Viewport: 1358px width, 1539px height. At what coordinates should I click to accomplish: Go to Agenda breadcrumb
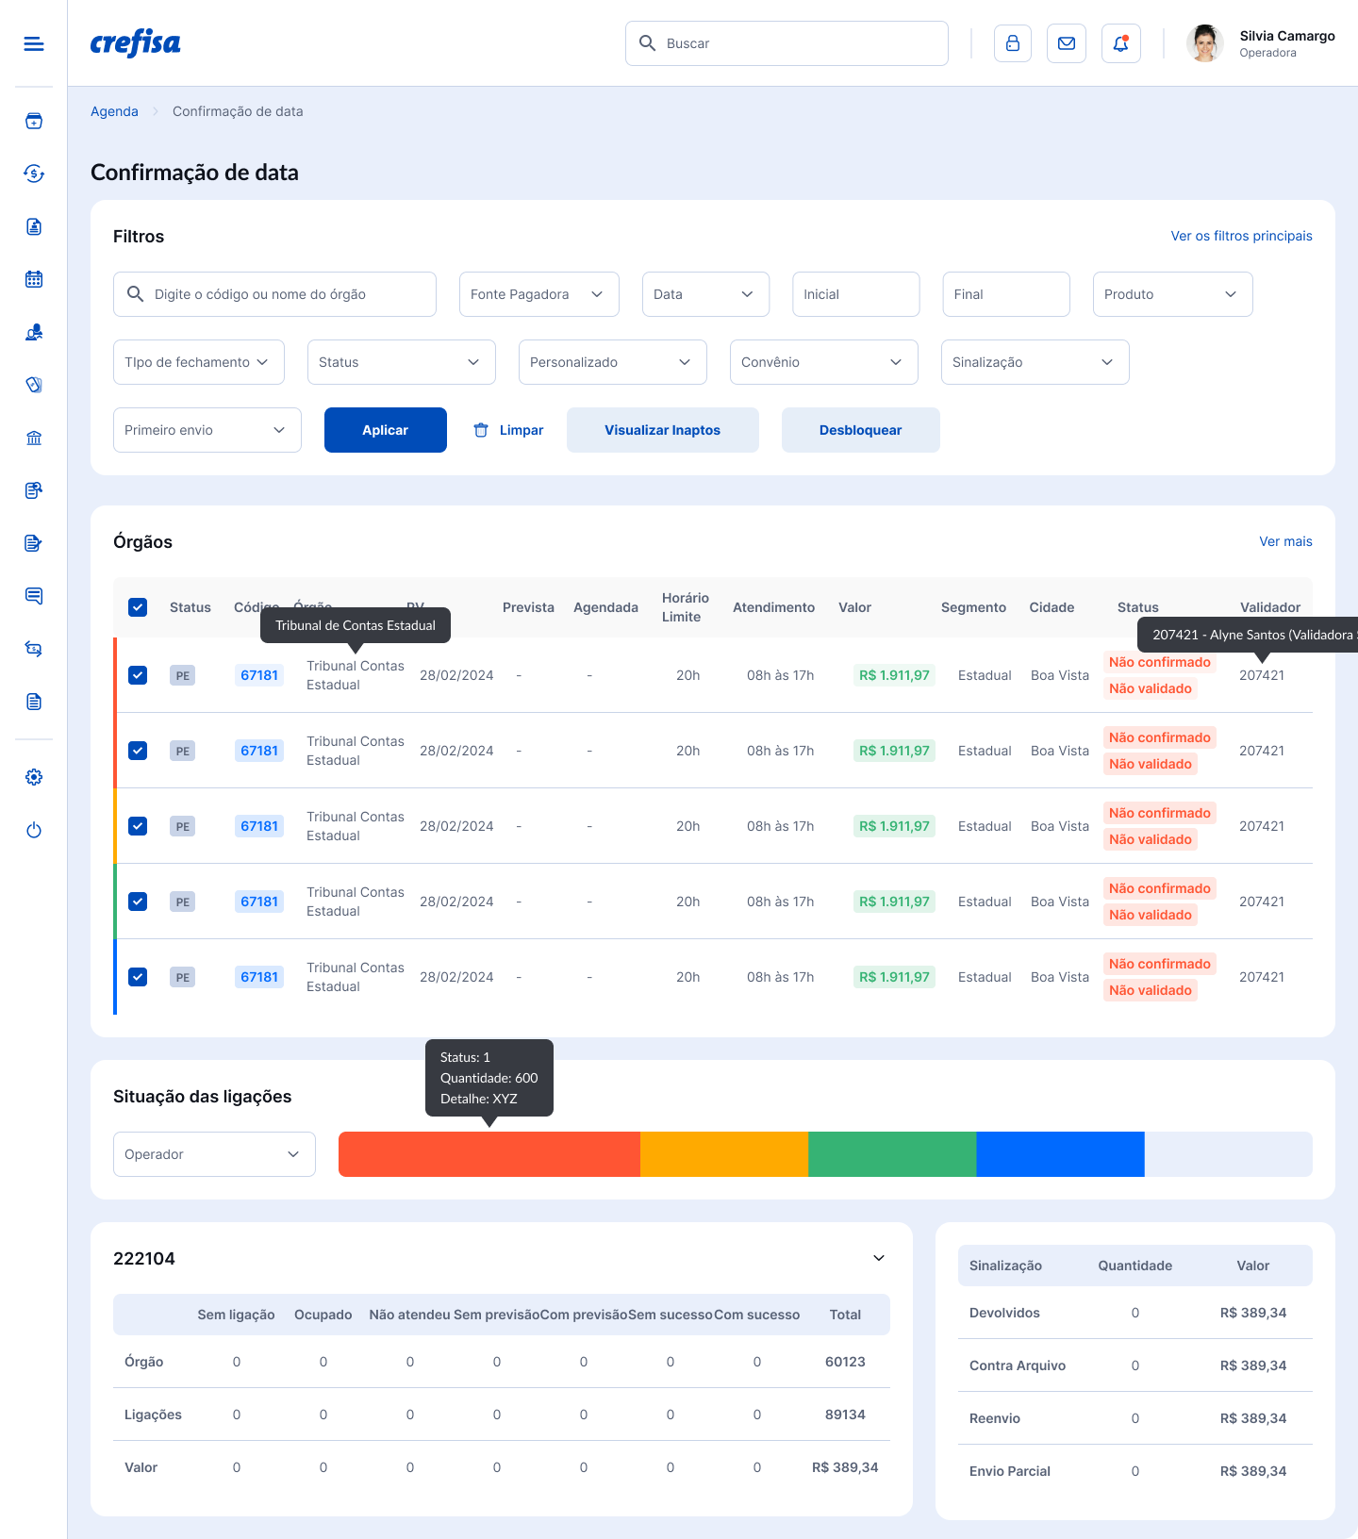(114, 111)
